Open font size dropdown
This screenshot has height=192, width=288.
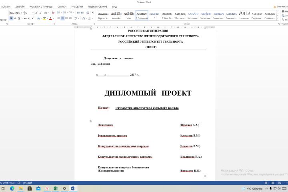[33, 13]
